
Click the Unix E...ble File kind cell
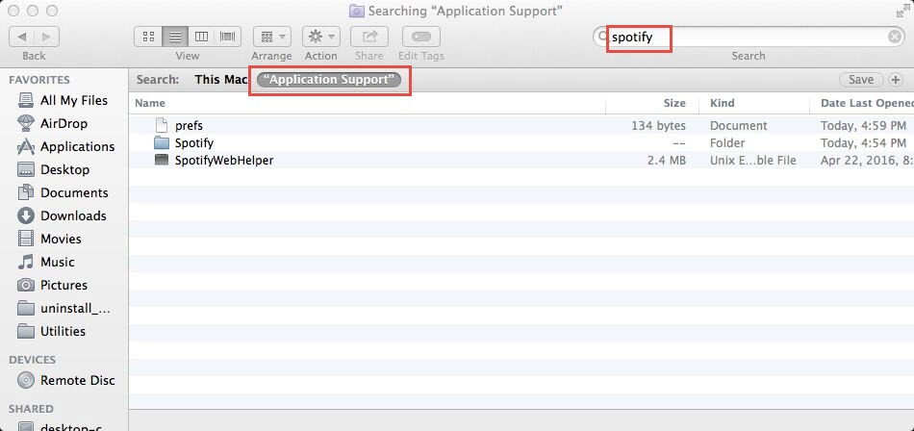pyautogui.click(x=753, y=161)
